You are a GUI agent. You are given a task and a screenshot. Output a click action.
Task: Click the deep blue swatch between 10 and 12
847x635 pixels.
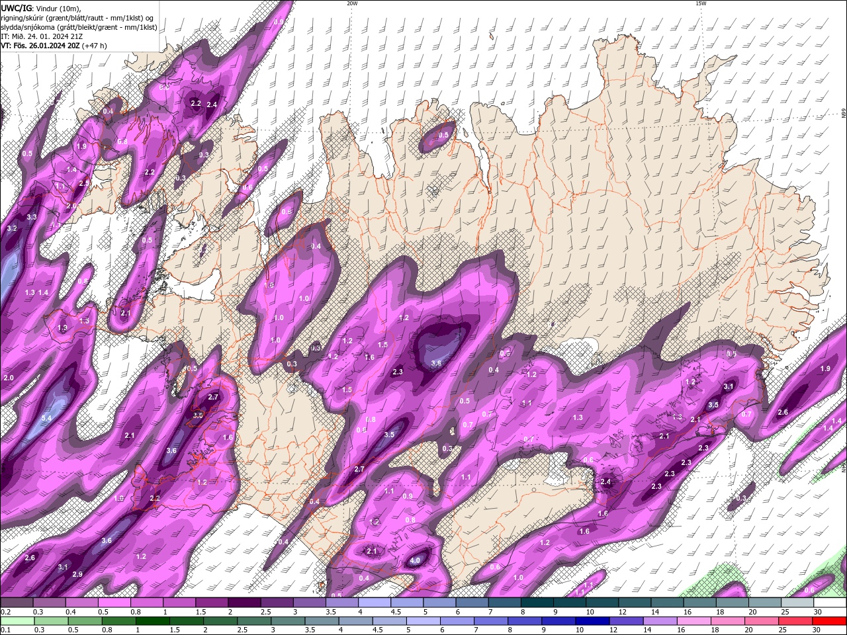(593, 621)
